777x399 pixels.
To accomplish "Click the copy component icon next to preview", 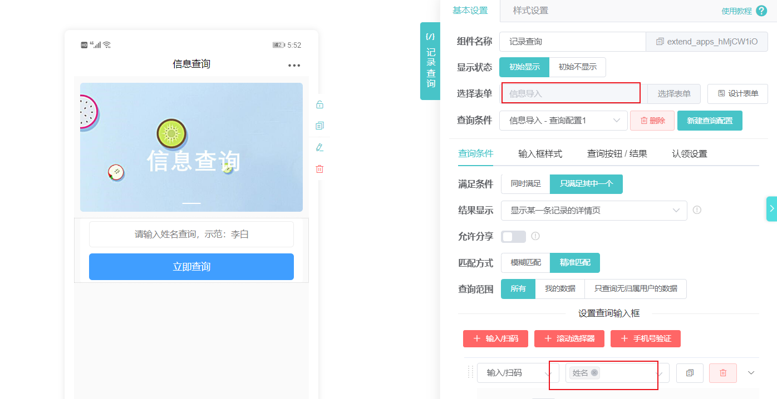I will [x=319, y=126].
